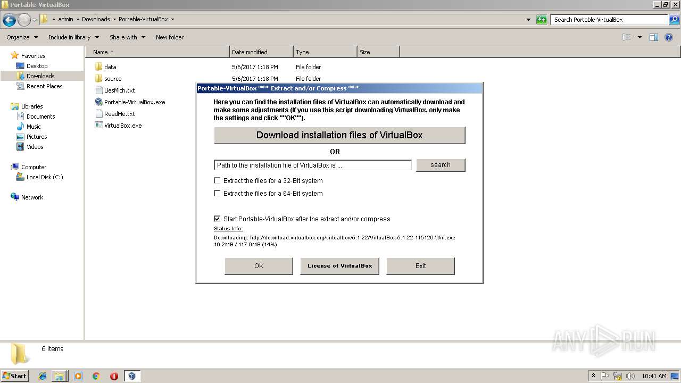Click the search button in dialog
This screenshot has width=681, height=383.
441,165
